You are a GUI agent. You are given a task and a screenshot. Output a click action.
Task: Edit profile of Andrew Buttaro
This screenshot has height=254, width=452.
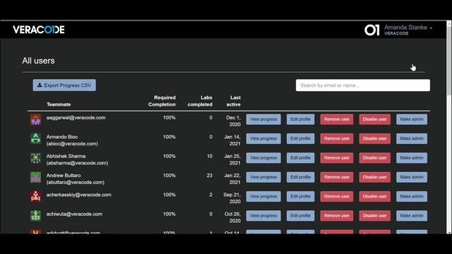coord(300,177)
